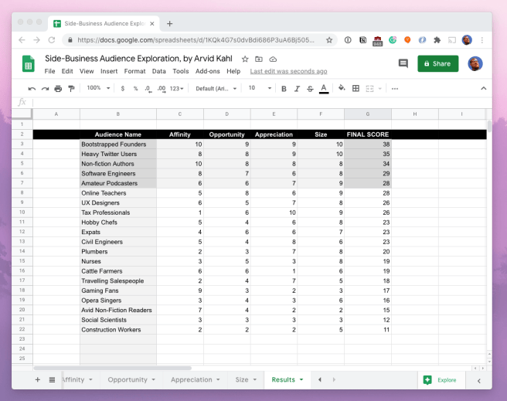Image resolution: width=507 pixels, height=401 pixels.
Task: Open the merge cells options arrow
Action: 380,89
